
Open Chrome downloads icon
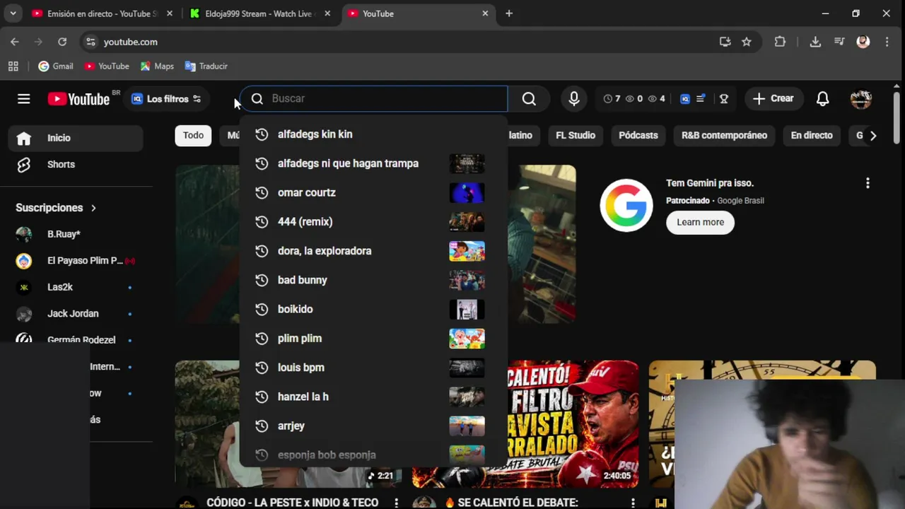point(815,42)
